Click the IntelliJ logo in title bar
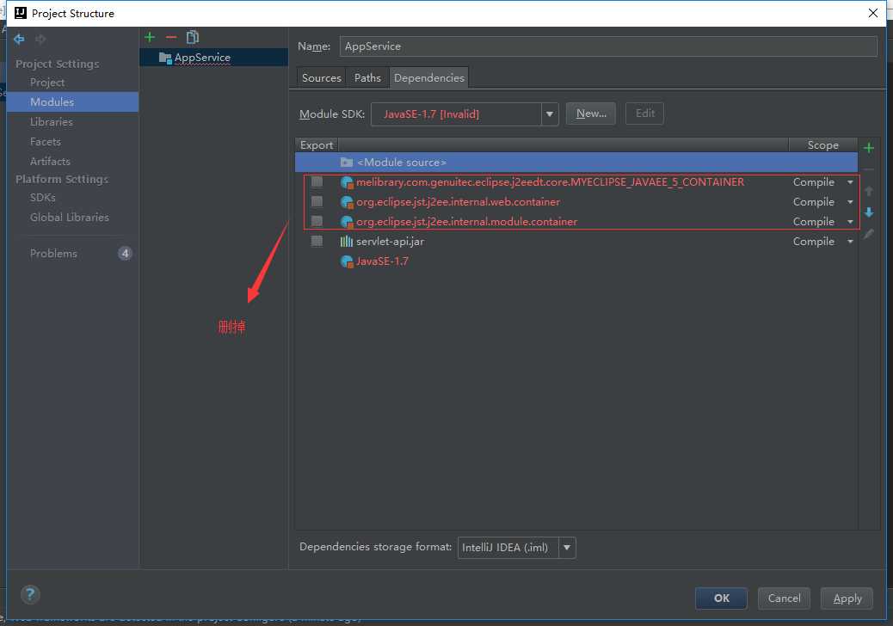Viewport: 893px width, 626px height. [21, 13]
